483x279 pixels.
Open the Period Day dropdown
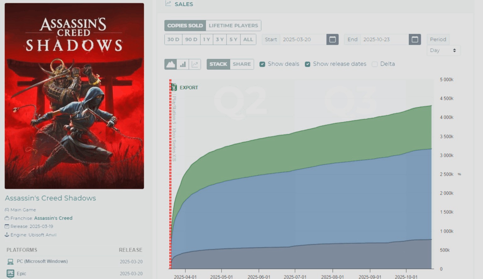coord(443,50)
